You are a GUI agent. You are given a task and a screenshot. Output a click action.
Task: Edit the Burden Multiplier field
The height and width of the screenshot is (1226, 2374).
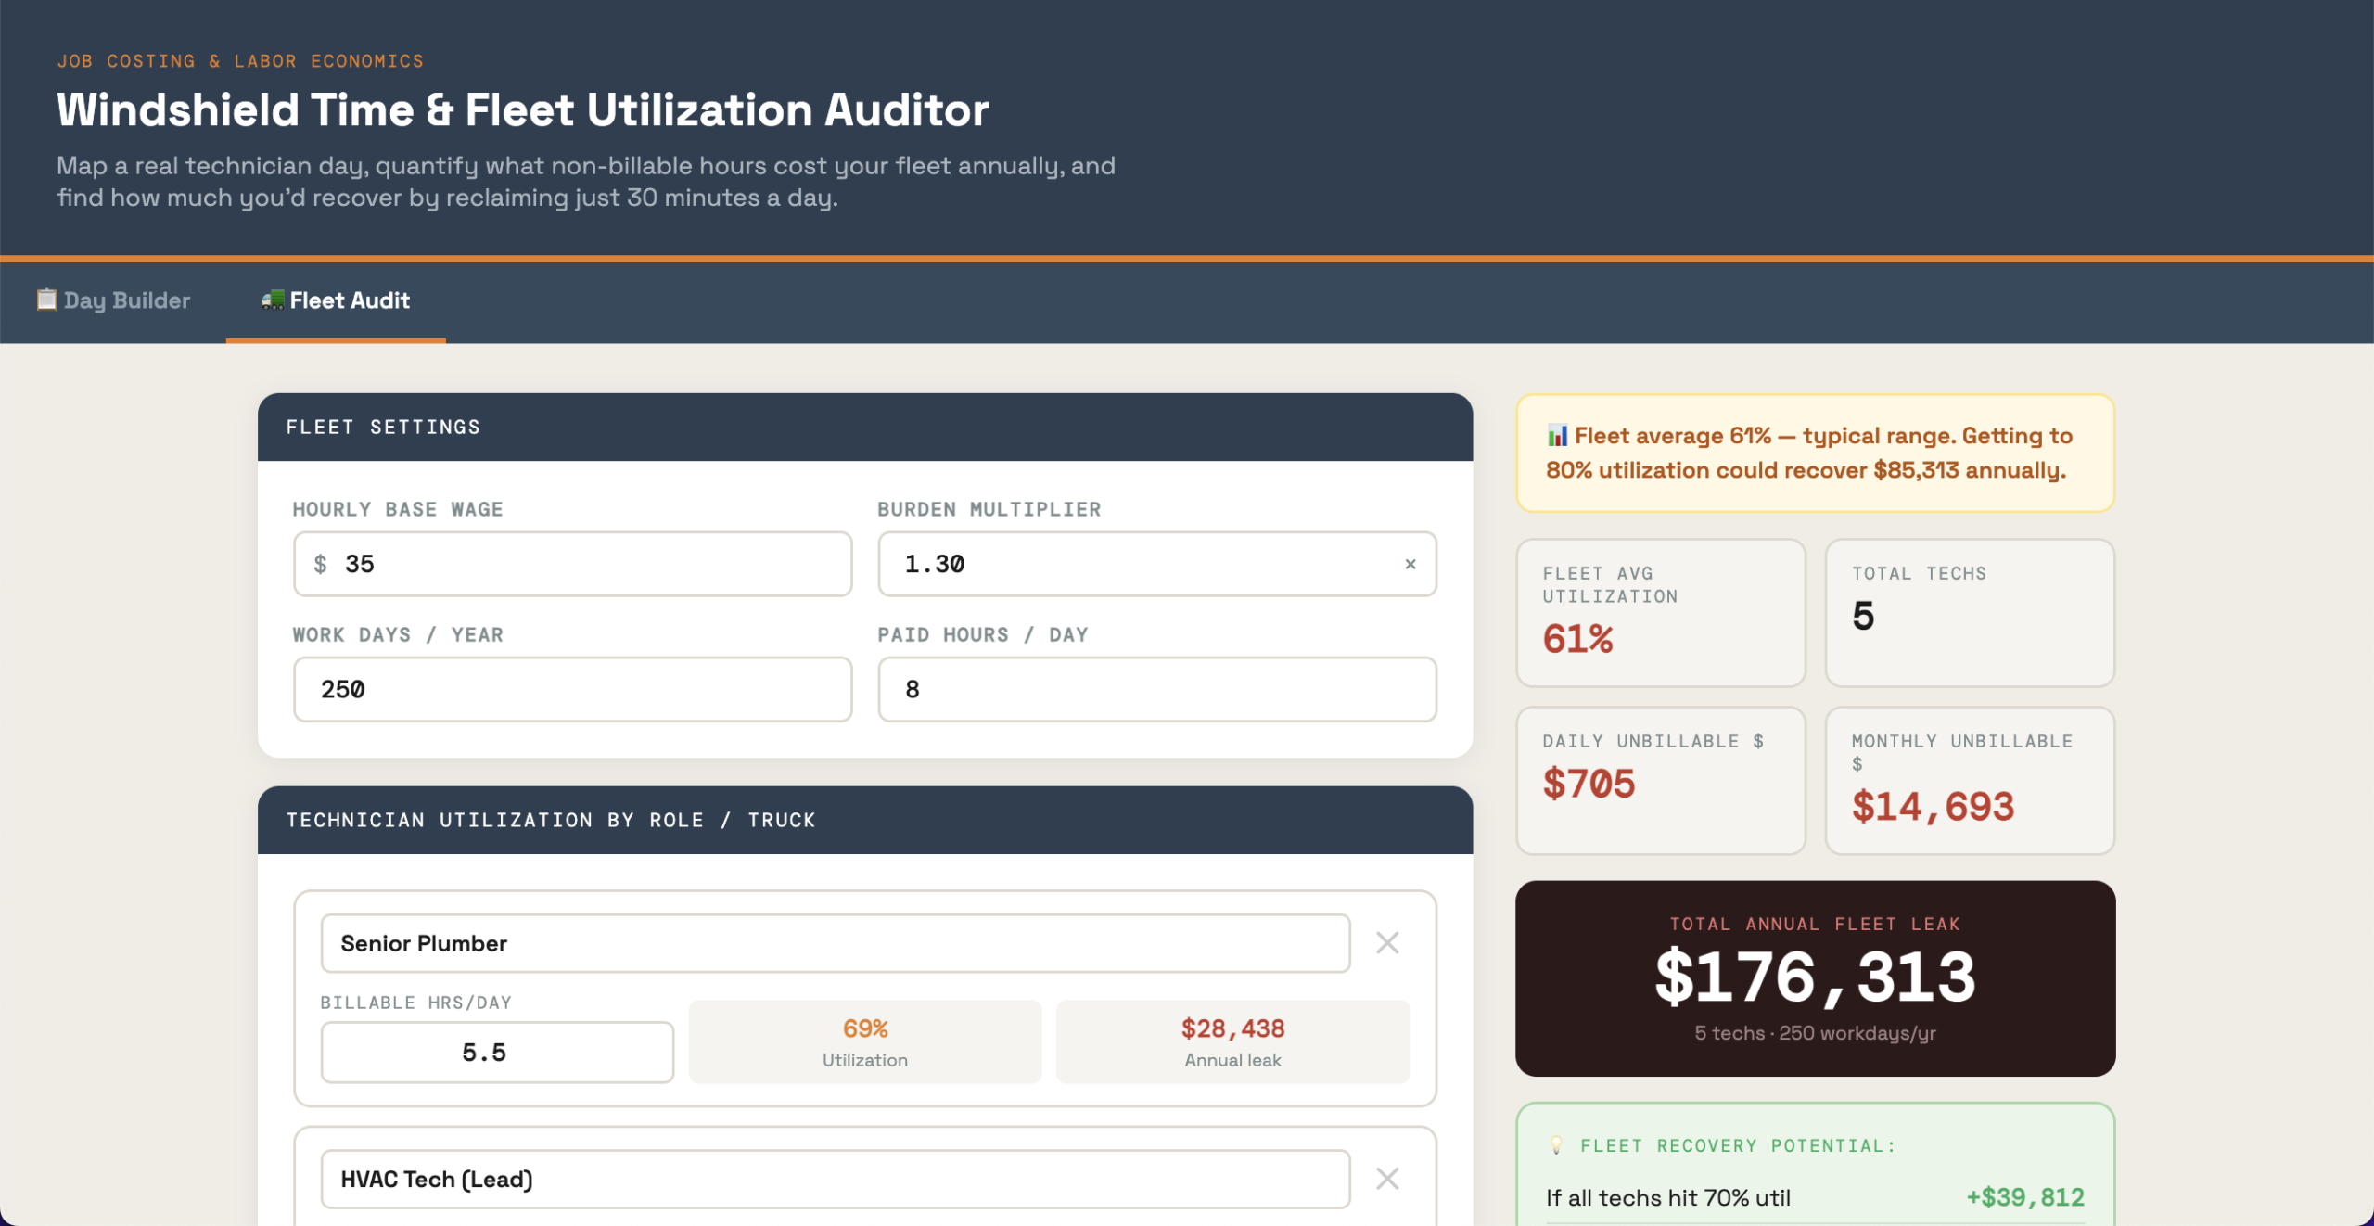[x=1157, y=564]
